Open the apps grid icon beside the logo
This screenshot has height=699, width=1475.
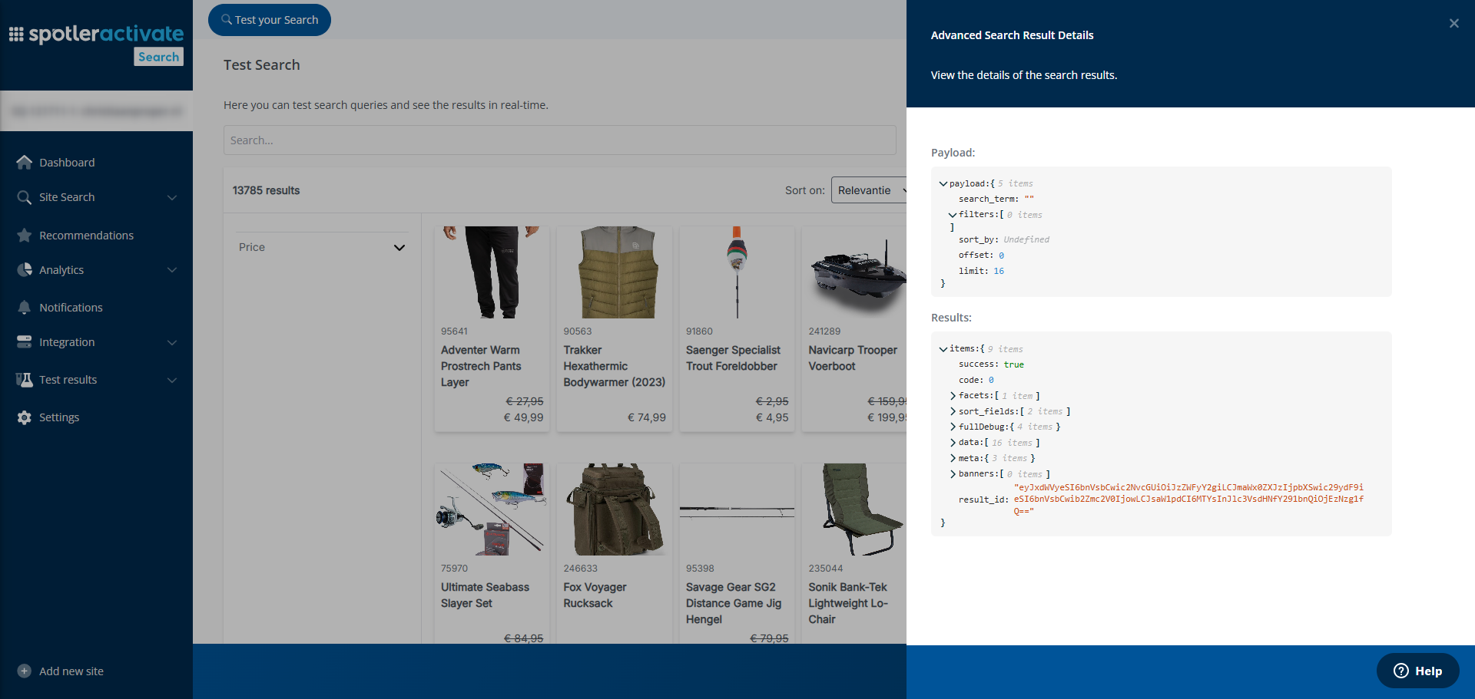point(16,35)
